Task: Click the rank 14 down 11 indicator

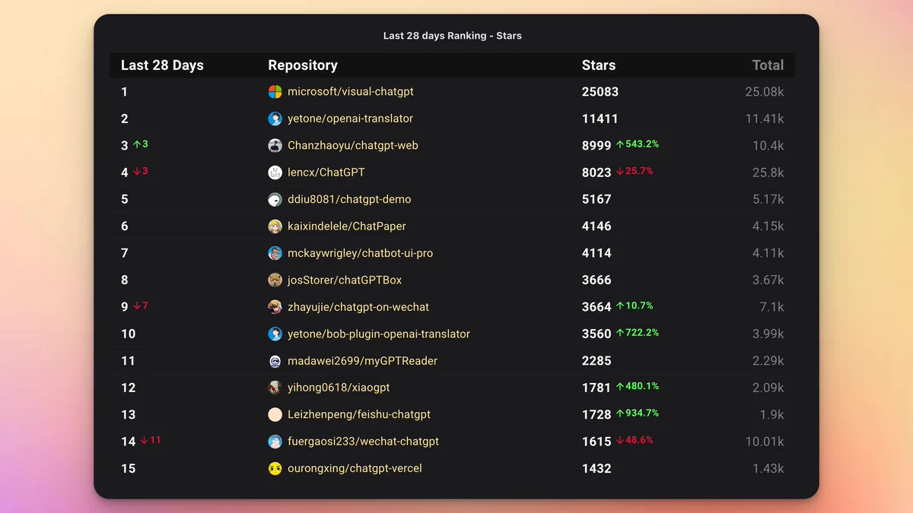Action: point(151,440)
